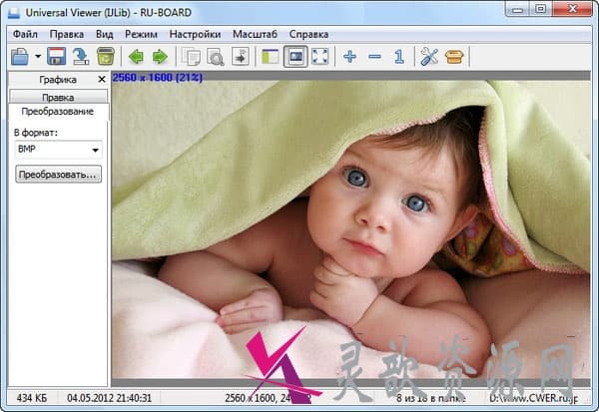Delete file with recycle bin icon

point(106,57)
